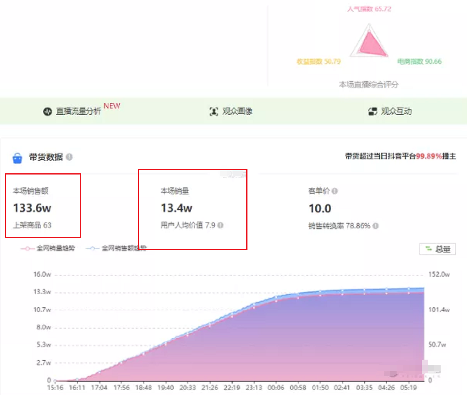467x395 pixels.
Task: Click the 00:06 time axis label
Action: point(276,388)
